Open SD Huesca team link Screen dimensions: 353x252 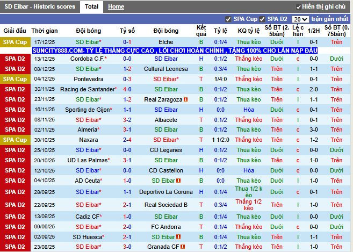tap(88, 237)
